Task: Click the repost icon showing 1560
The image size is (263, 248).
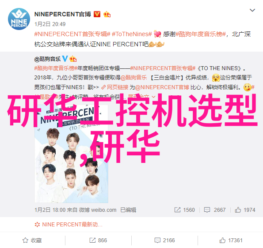Action: coord(184,210)
